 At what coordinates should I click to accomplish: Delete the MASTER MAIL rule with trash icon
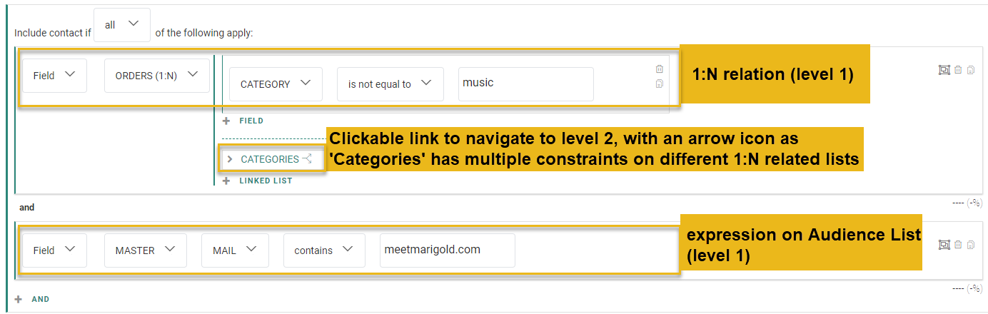click(959, 245)
